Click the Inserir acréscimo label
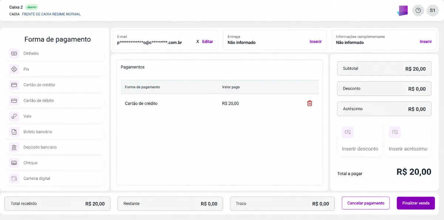 (408, 149)
